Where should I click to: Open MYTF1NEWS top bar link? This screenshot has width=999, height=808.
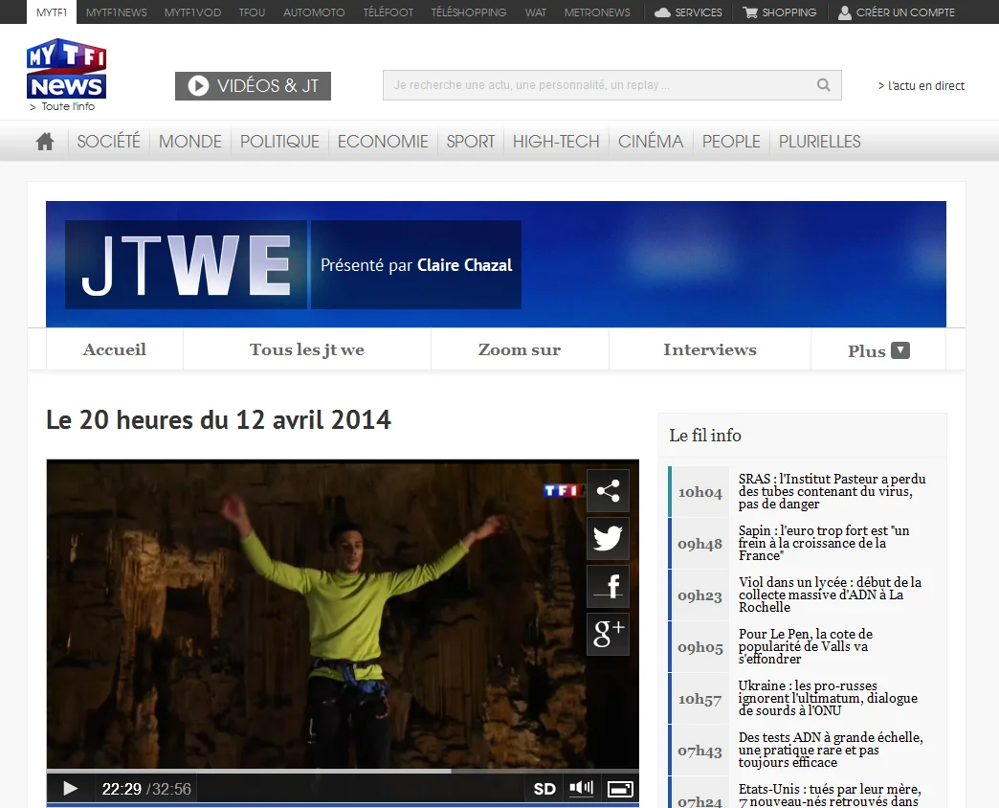[x=116, y=12]
